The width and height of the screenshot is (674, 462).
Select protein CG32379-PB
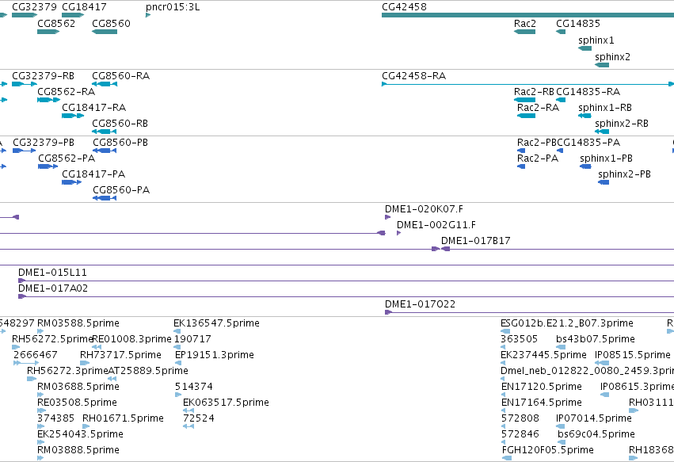coord(24,151)
